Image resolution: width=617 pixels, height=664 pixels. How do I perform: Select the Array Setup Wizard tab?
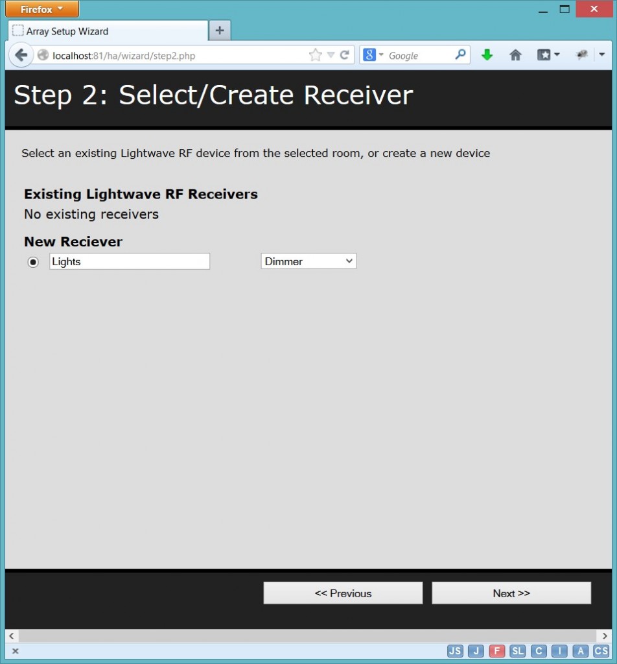(x=108, y=31)
